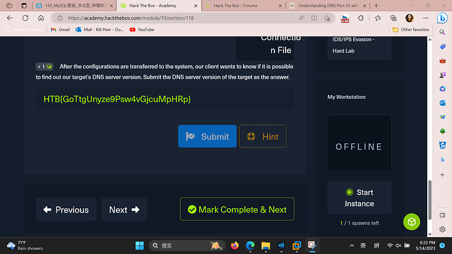Open the Other favorites folder
The height and width of the screenshot is (254, 452).
(411, 29)
